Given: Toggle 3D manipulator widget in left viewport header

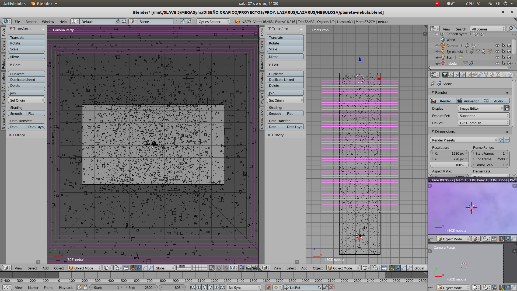Looking at the screenshot, I should 133,268.
